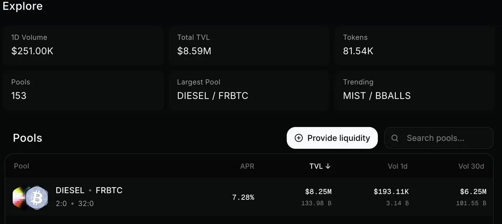Click the TVL descending sort arrow

(x=328, y=166)
